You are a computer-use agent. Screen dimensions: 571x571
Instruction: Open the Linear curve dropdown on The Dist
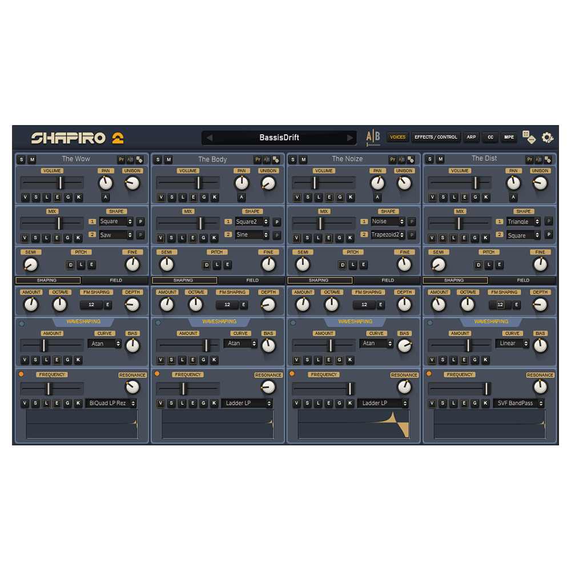[512, 344]
